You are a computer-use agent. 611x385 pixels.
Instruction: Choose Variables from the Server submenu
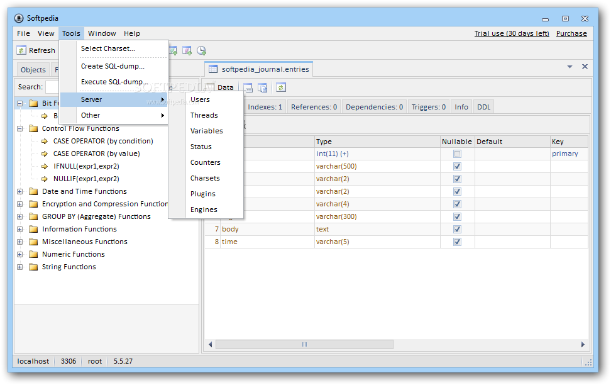click(206, 131)
